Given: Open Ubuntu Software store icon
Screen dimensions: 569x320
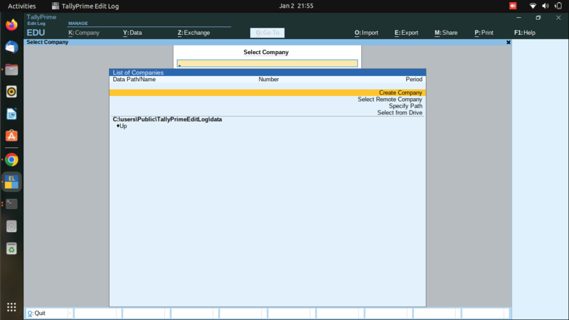Looking at the screenshot, I should pos(11,136).
